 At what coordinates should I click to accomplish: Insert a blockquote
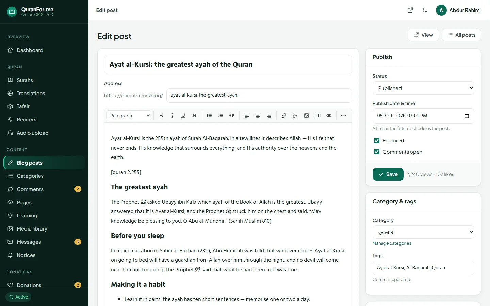[x=232, y=116]
